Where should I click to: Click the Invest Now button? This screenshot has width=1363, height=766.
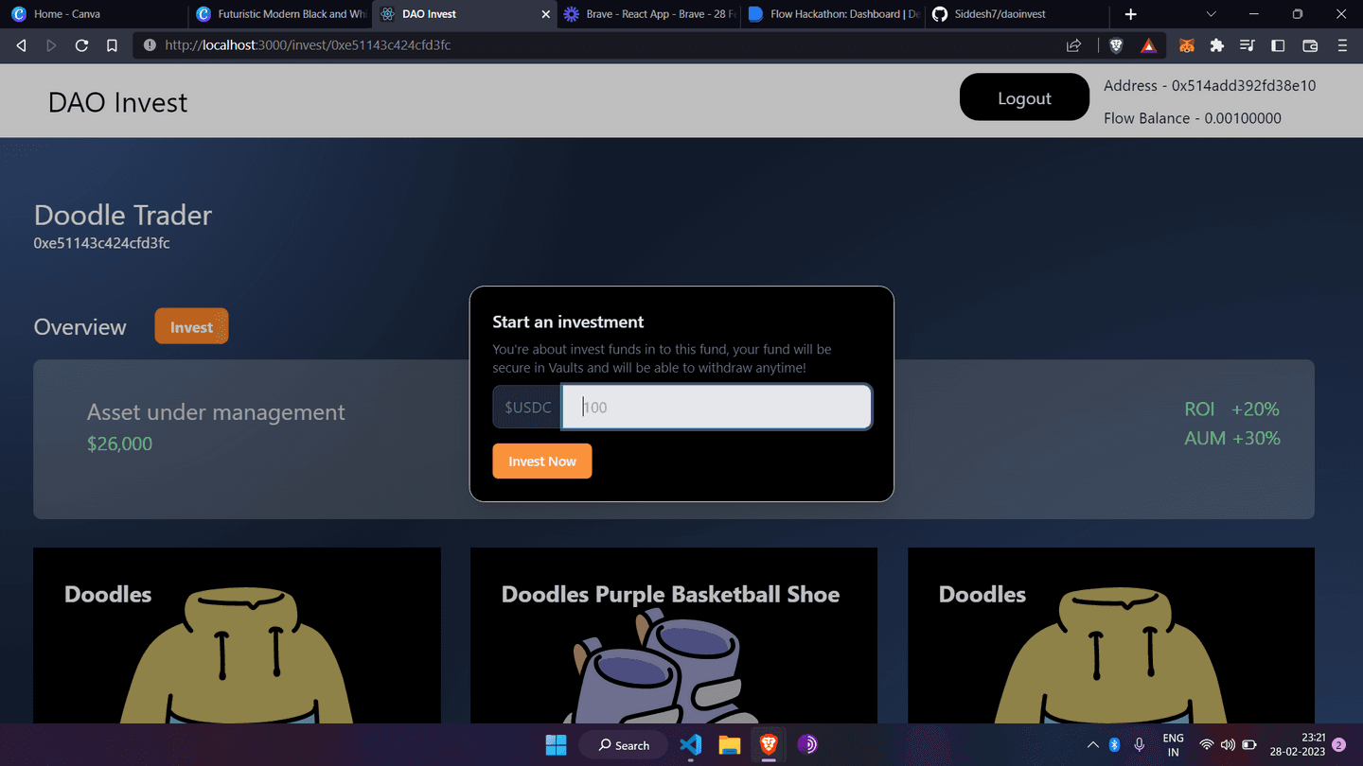(541, 461)
